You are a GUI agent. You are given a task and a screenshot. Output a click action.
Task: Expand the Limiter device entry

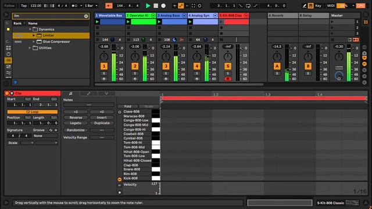34,35
